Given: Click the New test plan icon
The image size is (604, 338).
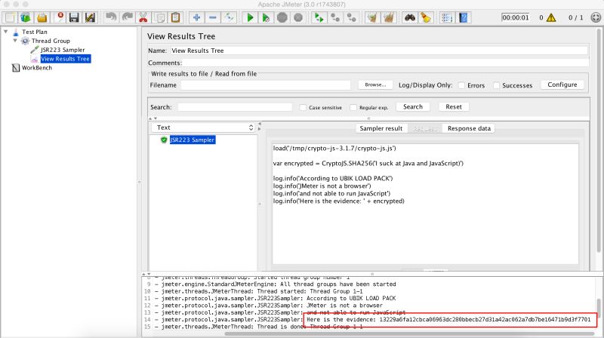Looking at the screenshot, I should tap(10, 17).
